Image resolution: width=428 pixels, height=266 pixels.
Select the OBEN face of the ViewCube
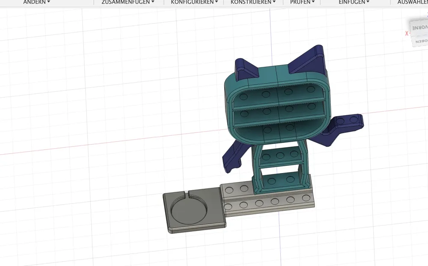coord(420,42)
